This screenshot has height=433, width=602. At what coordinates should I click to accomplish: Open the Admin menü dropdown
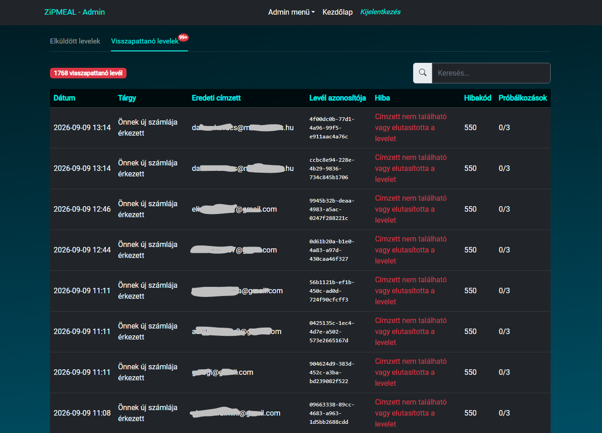point(292,12)
